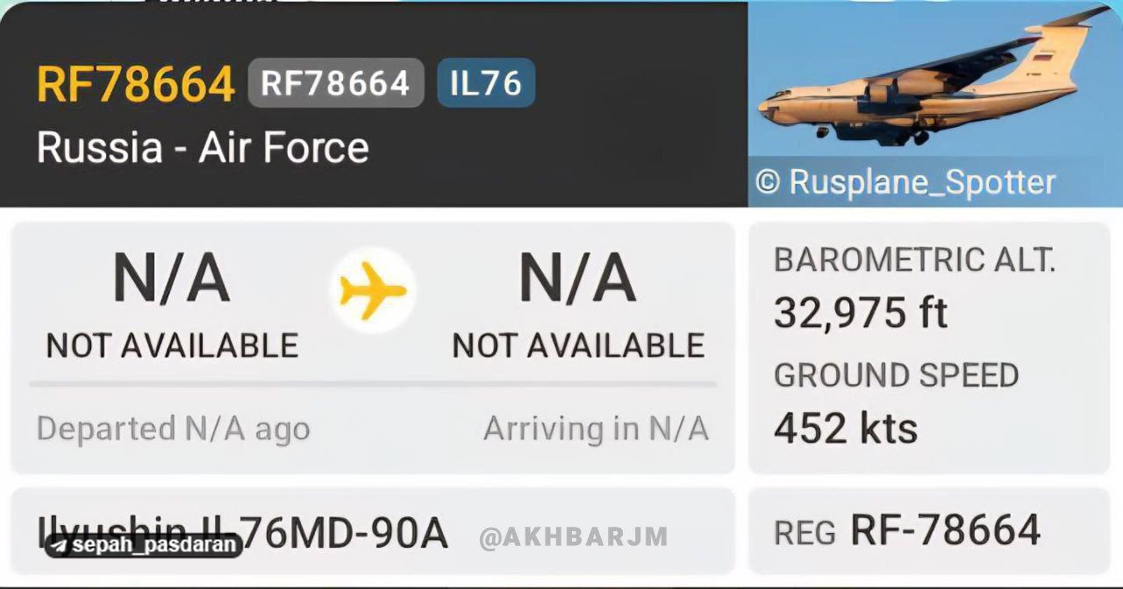Click the REG RF-78664 registration field
The width and height of the screenshot is (1123, 589).
click(907, 530)
